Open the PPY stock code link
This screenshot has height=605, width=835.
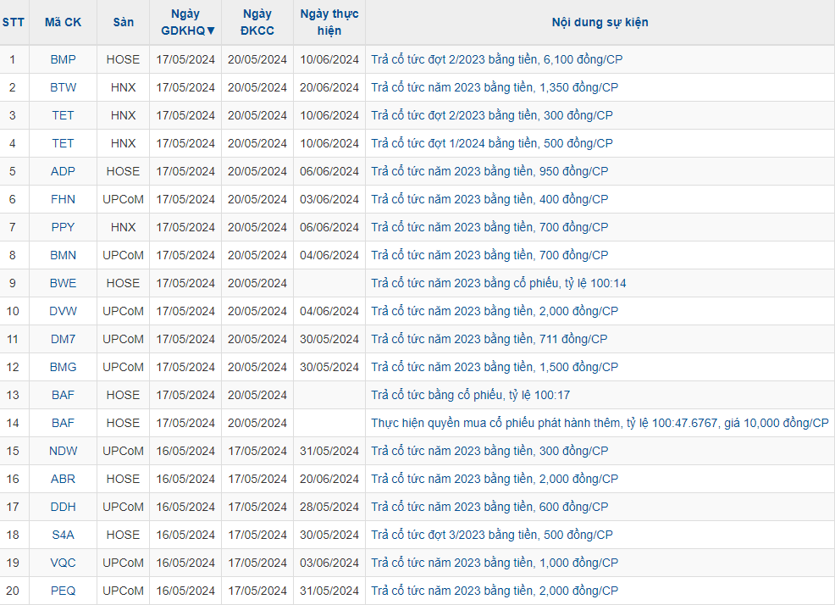click(63, 228)
